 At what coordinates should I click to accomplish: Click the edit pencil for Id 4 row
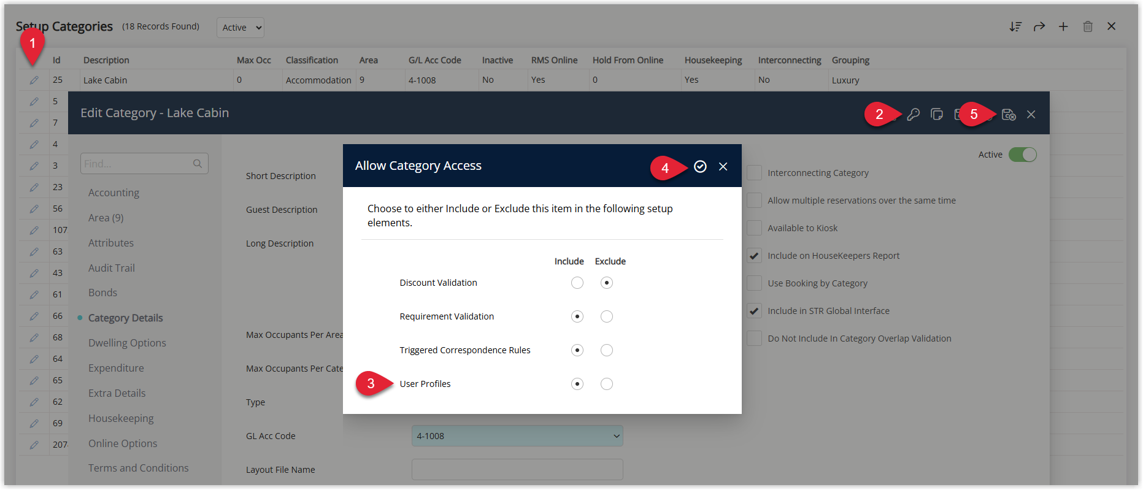[x=34, y=144]
